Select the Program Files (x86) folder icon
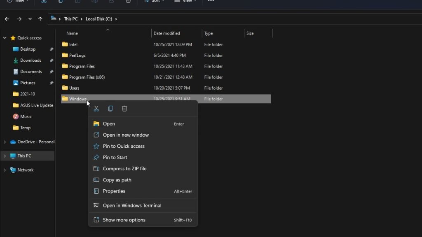Screen dimensions: 422x237 tap(65, 77)
